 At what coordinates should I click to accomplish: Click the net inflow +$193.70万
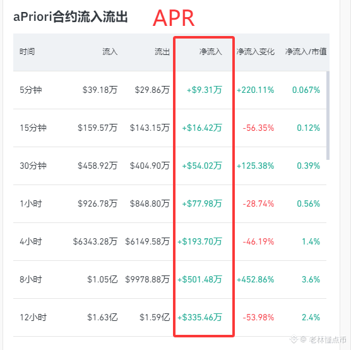[199, 241]
